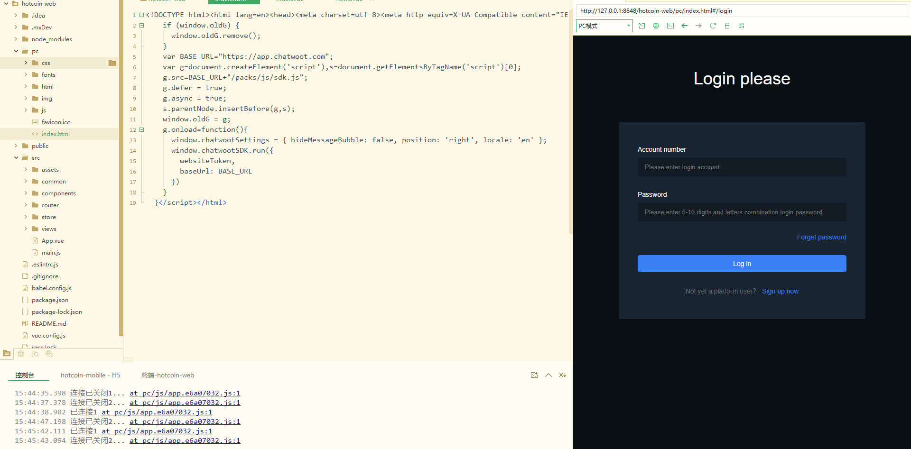Collapse the src folder

[16, 158]
